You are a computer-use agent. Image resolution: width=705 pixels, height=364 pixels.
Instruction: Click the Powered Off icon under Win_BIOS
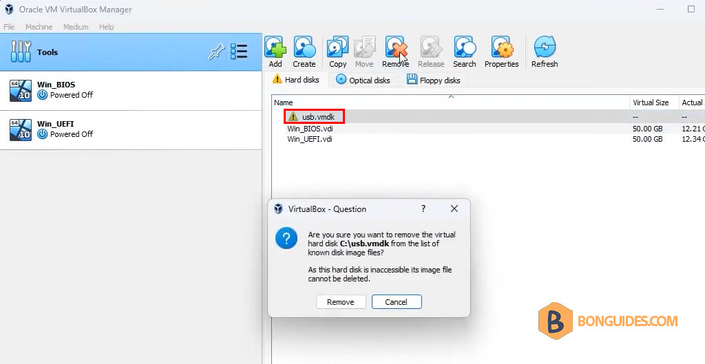[x=42, y=95]
